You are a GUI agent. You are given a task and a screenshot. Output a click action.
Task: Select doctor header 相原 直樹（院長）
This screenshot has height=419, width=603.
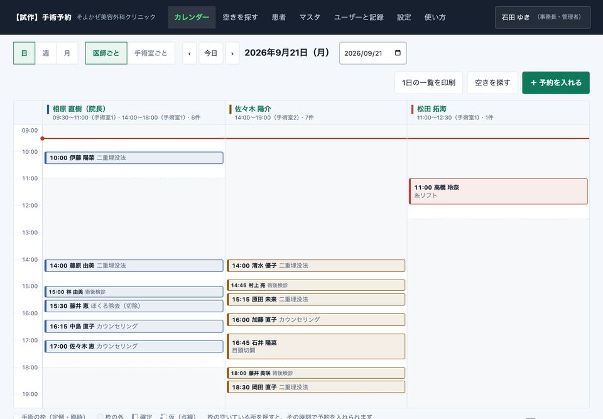tap(79, 109)
